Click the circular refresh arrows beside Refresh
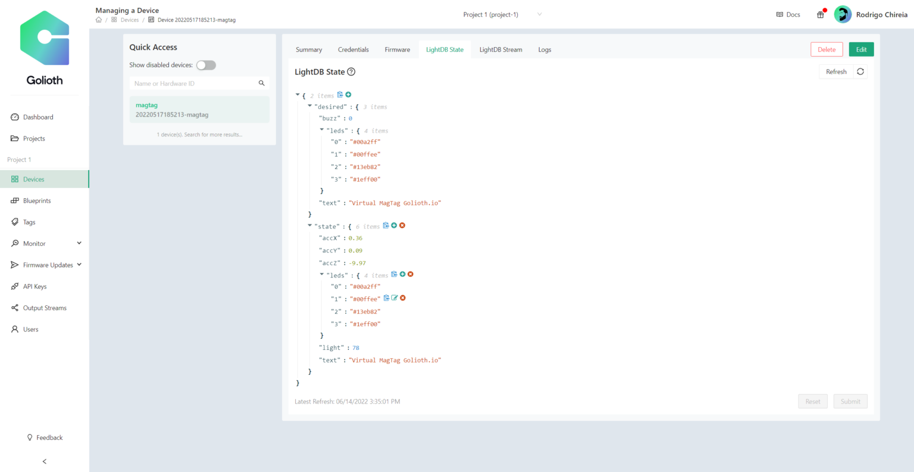914x472 pixels. point(860,71)
